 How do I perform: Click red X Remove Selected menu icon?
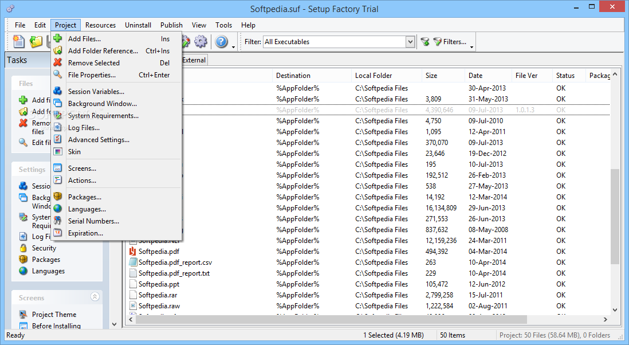click(x=58, y=62)
